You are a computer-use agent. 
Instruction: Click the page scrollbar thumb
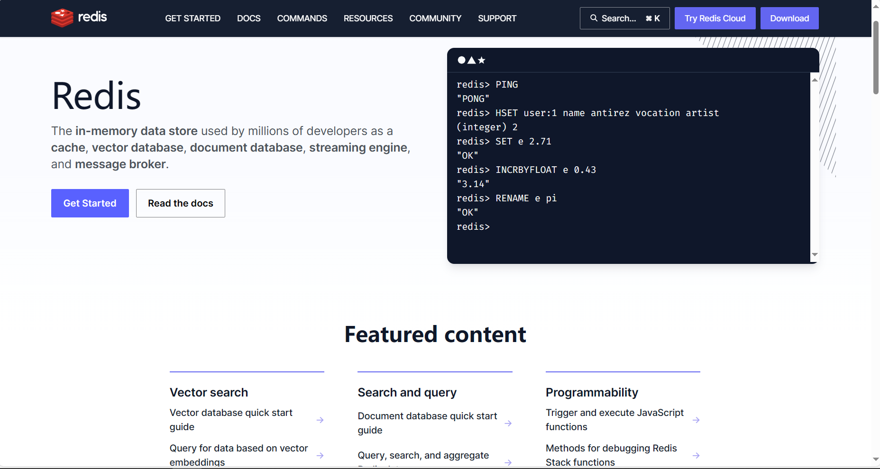(x=876, y=57)
